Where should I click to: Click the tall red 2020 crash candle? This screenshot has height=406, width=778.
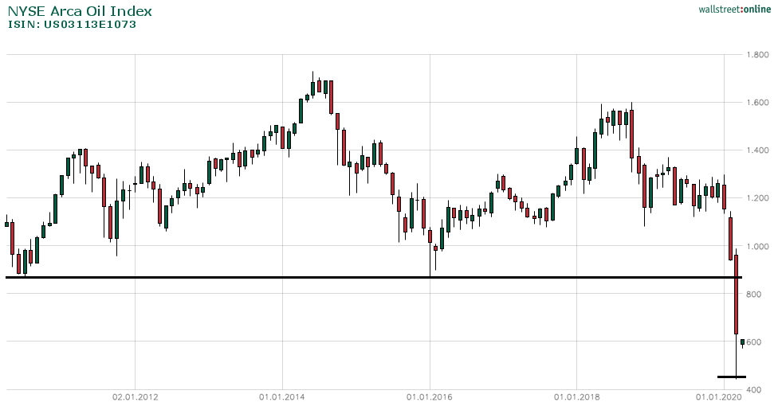[737, 295]
